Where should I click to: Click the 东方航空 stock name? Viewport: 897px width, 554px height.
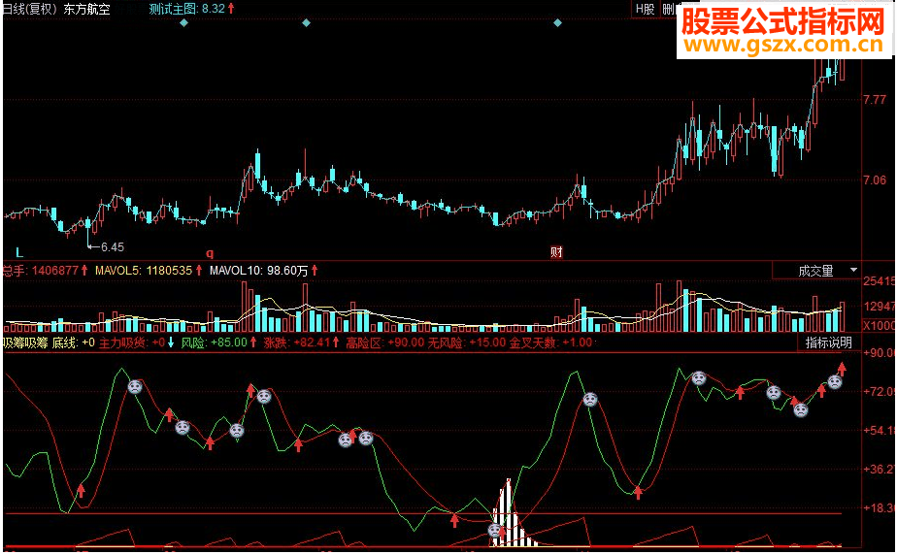[86, 9]
